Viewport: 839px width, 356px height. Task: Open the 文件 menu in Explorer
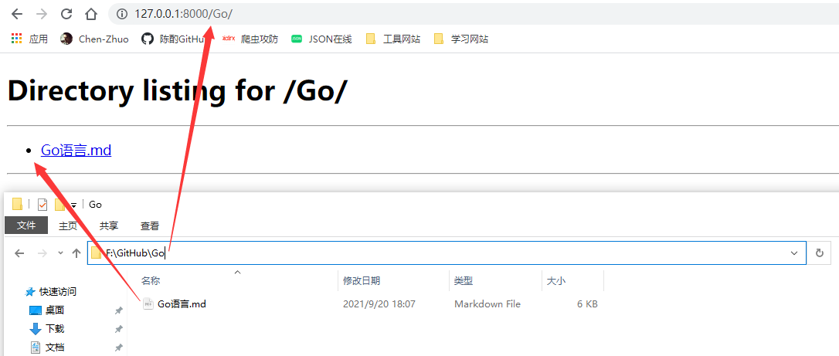[x=26, y=225]
